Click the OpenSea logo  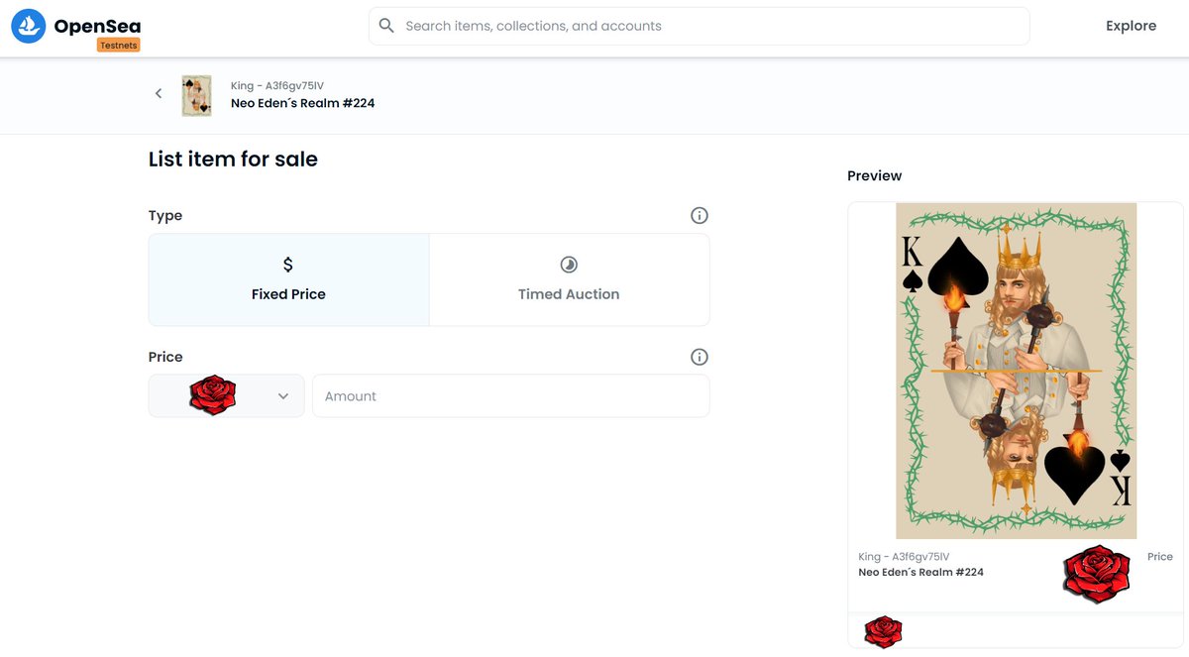[75, 27]
